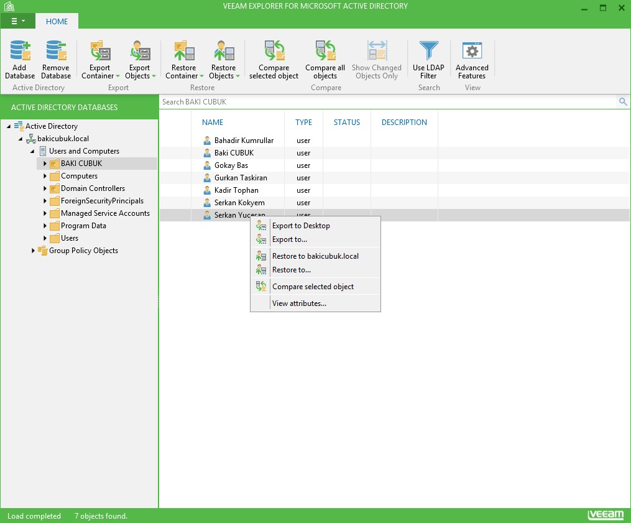Sort by the DESCRIPTION column header
This screenshot has height=523, width=631.
tap(404, 123)
